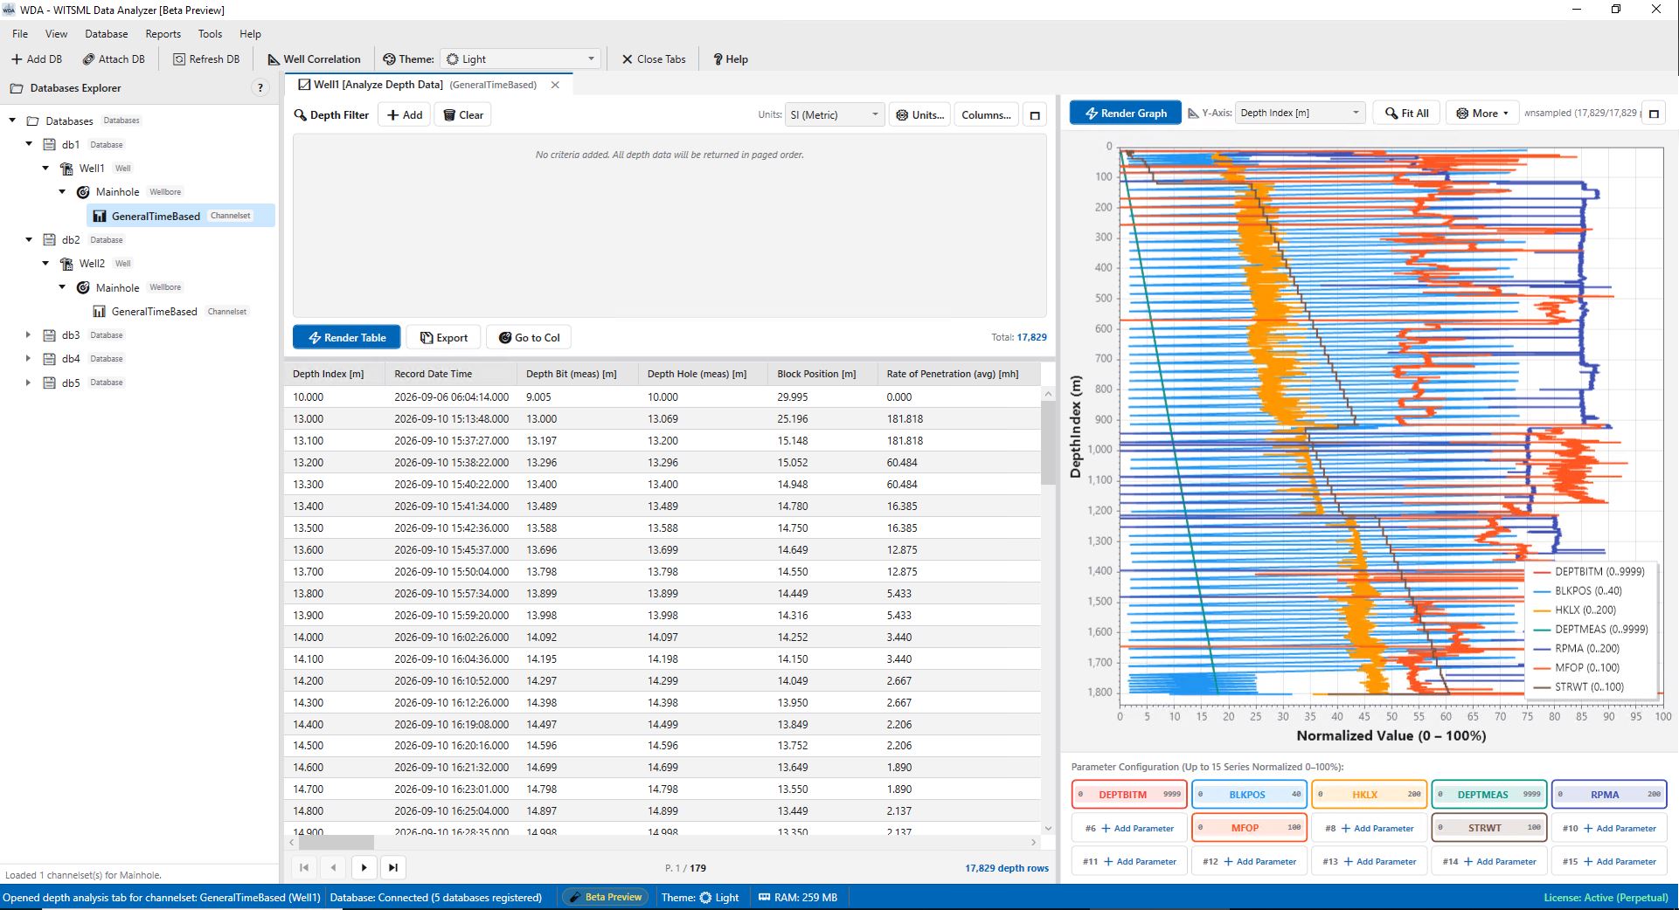
Task: Open the Database menu
Action: click(x=107, y=34)
